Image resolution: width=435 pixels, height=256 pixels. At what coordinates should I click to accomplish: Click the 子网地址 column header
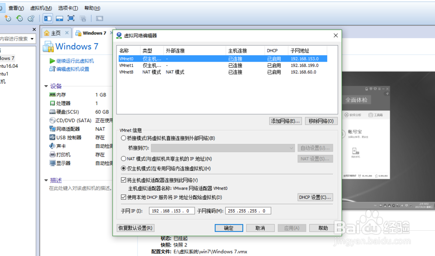point(308,51)
